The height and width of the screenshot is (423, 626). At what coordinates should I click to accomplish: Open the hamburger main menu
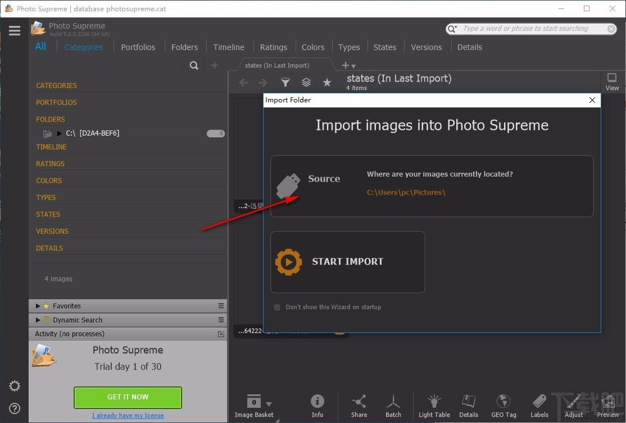(15, 30)
